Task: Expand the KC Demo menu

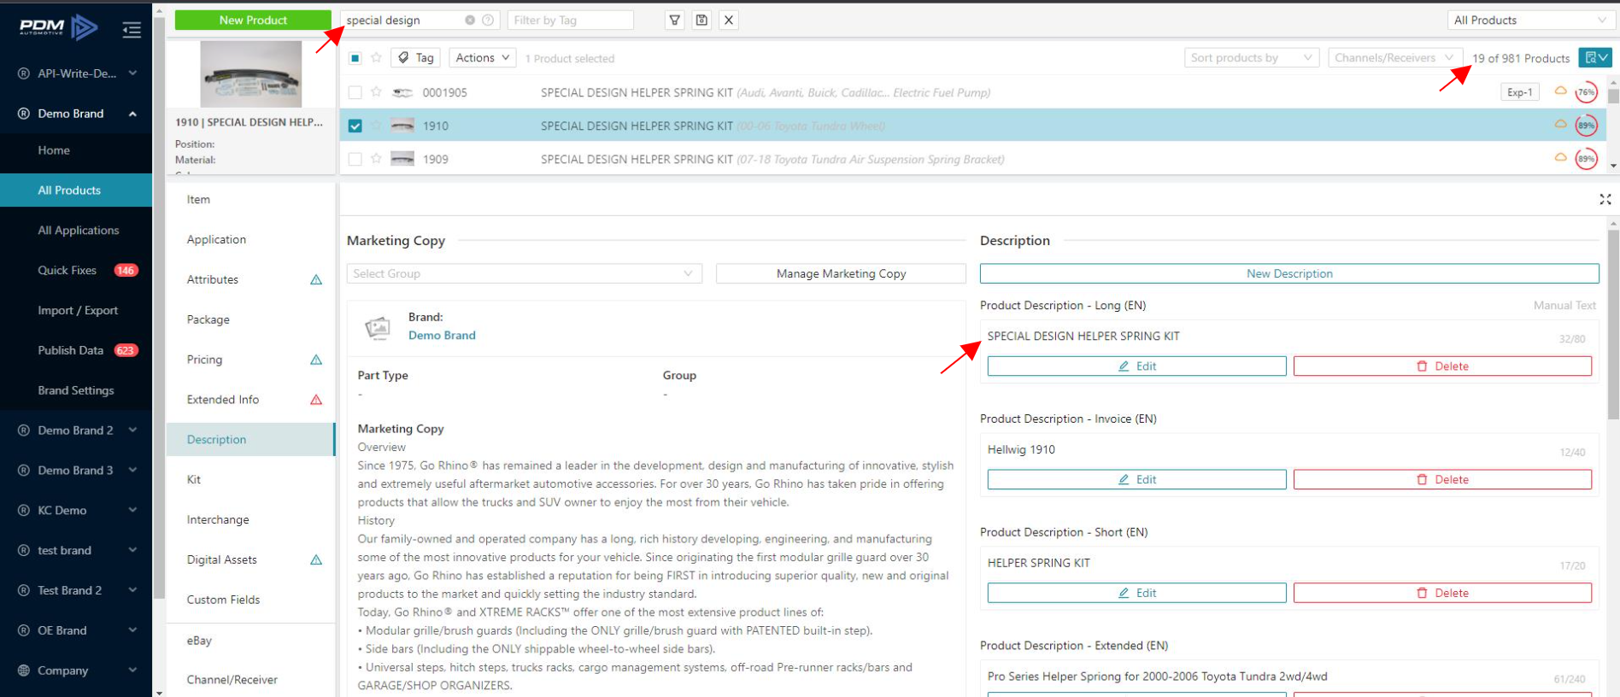Action: click(132, 510)
